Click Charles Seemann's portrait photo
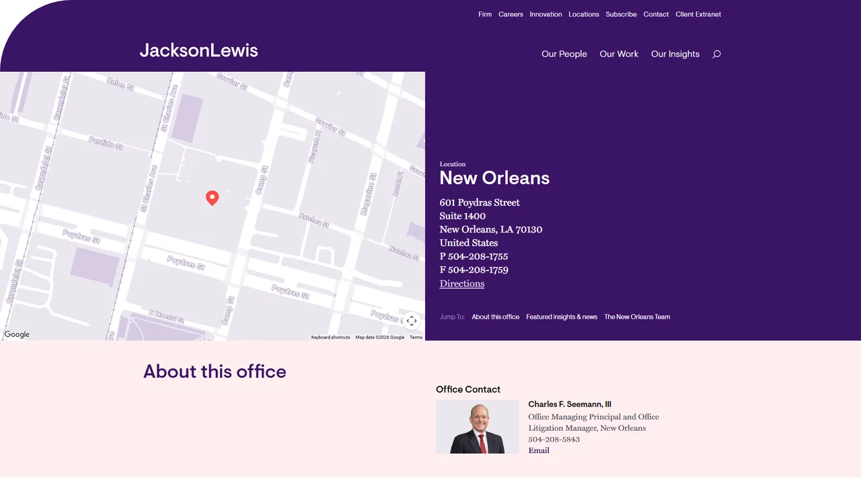Screen dimensions: 861x484 tap(478, 427)
